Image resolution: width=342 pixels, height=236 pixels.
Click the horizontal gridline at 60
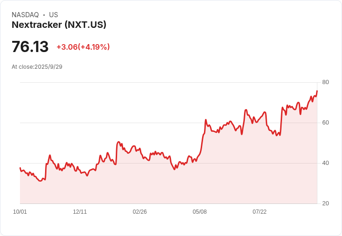click(116, 123)
